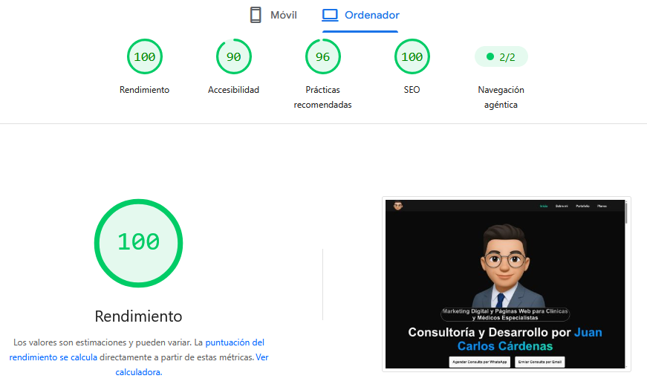This screenshot has height=390, width=647.
Task: Click 'Consultoría y Desarrollo por' headline in thumbnail
Action: pos(490,332)
